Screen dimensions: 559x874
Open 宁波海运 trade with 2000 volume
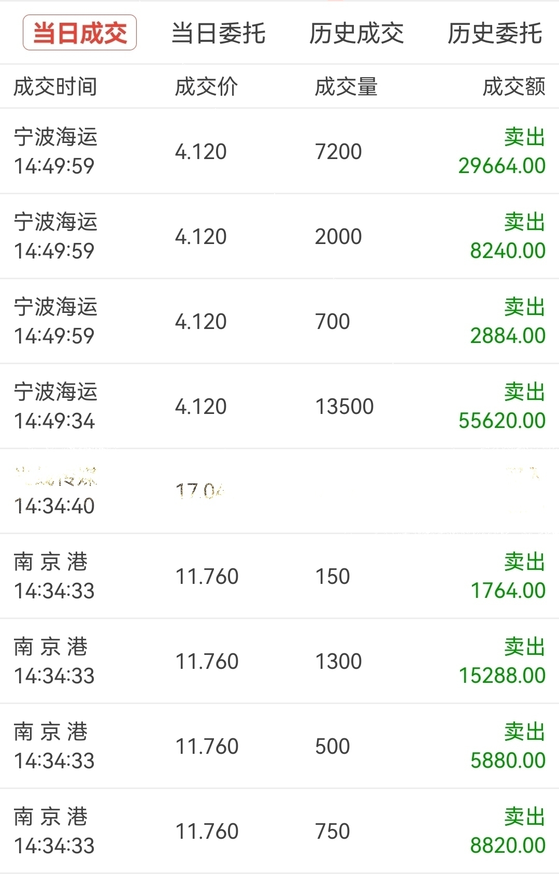[279, 236]
